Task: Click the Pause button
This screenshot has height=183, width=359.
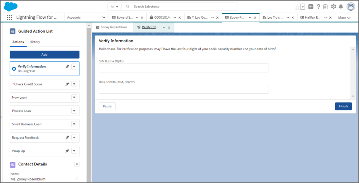Action: [x=107, y=106]
